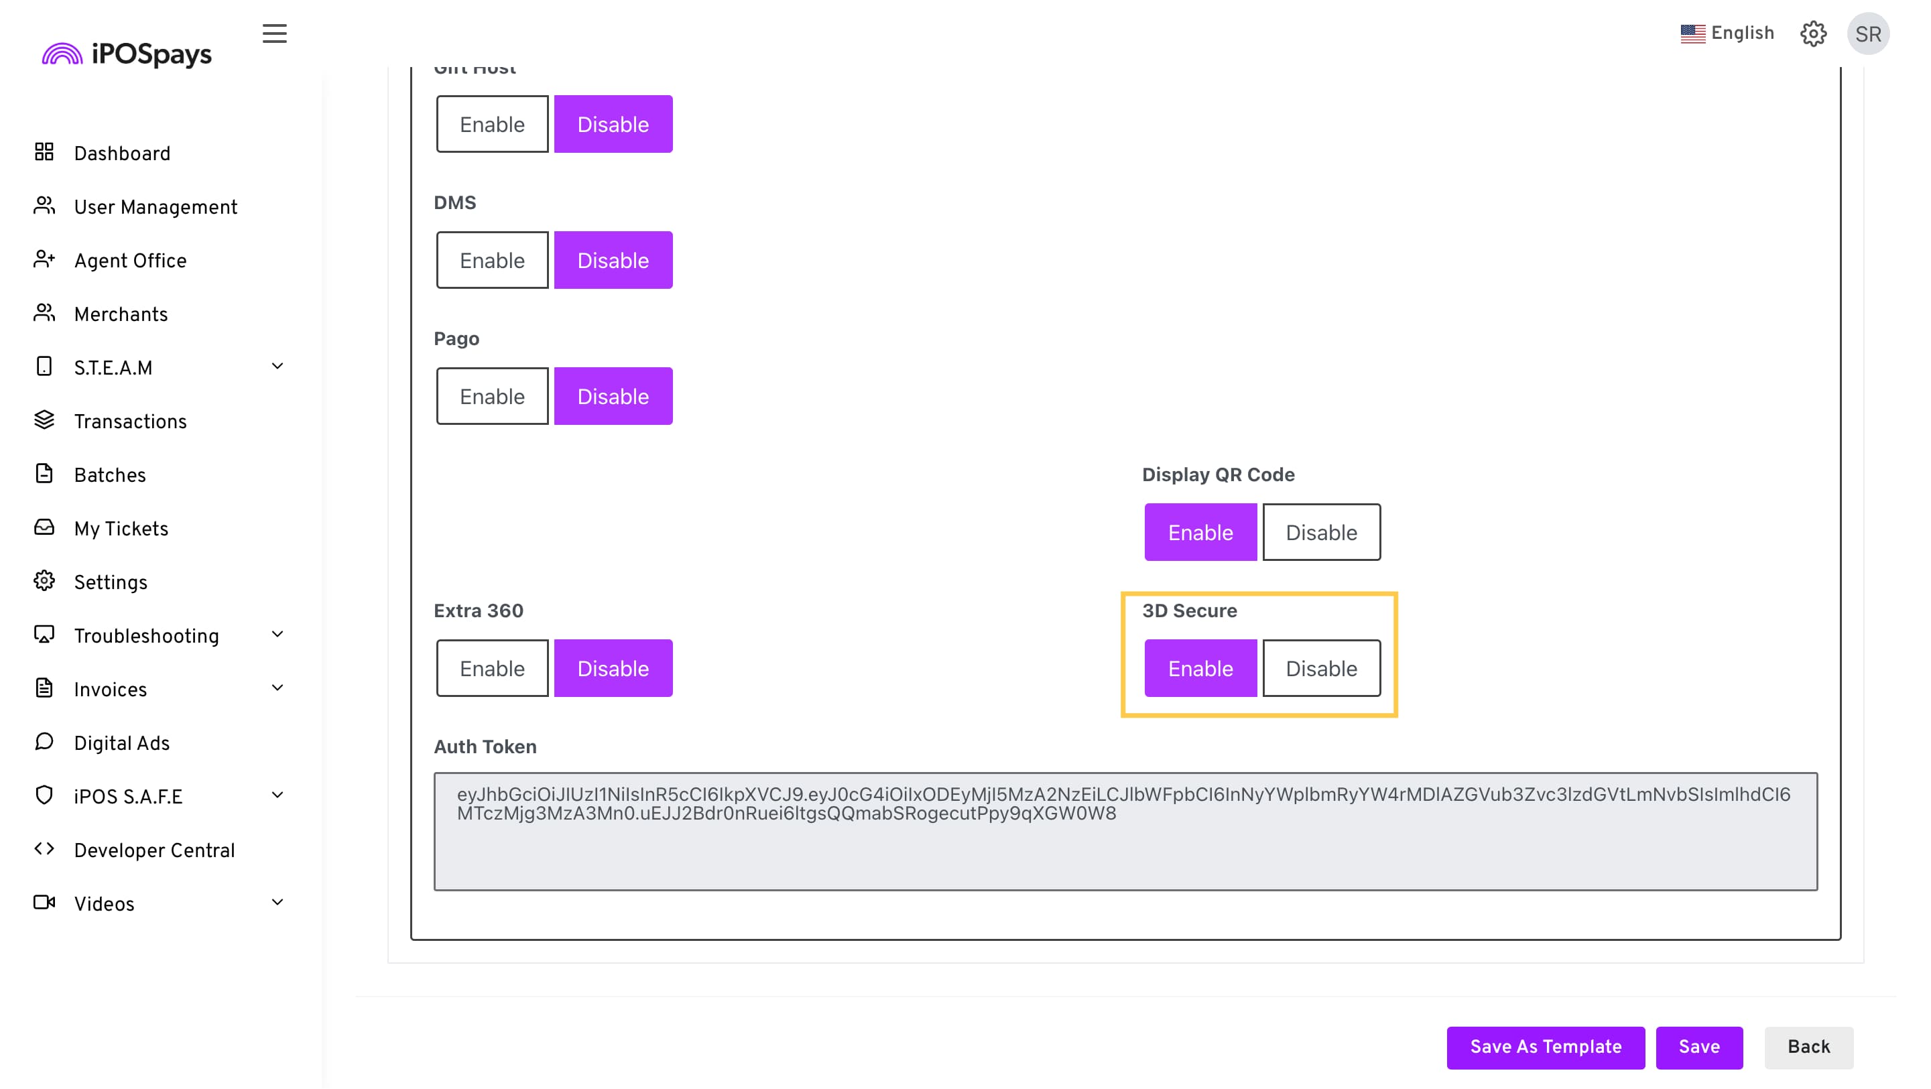
Task: Click the Invoices document icon
Action: pyautogui.click(x=44, y=688)
